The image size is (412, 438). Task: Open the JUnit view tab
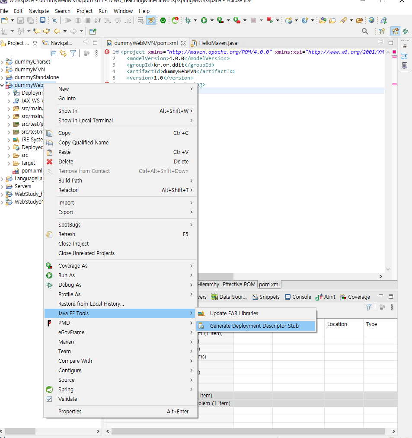click(326, 297)
